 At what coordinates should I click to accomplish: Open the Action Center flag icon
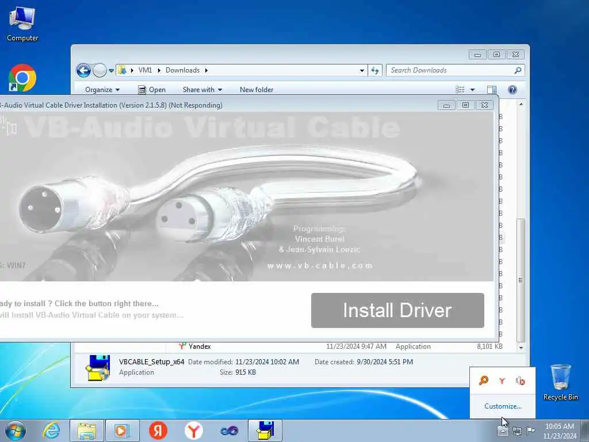pos(530,430)
